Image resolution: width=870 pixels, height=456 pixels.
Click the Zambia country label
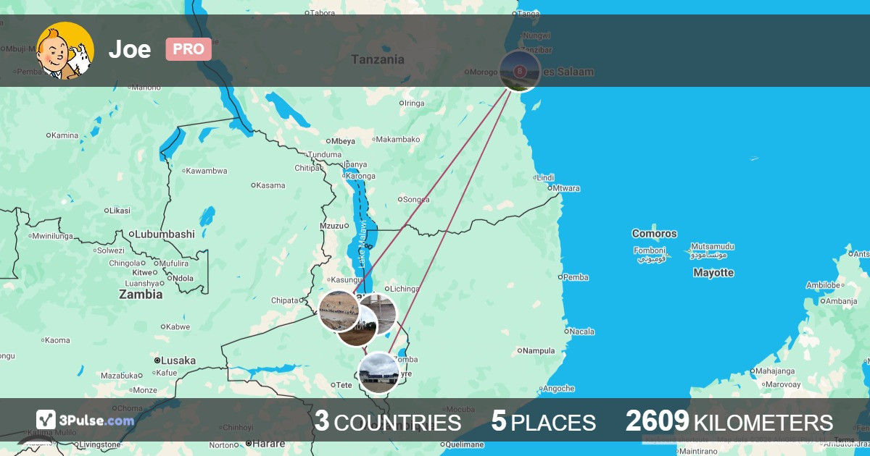click(x=141, y=295)
